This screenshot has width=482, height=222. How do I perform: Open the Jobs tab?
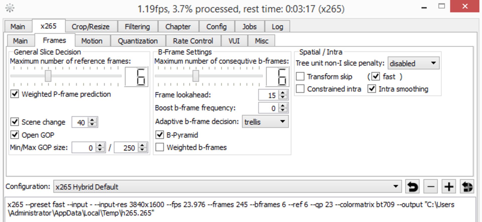(249, 27)
